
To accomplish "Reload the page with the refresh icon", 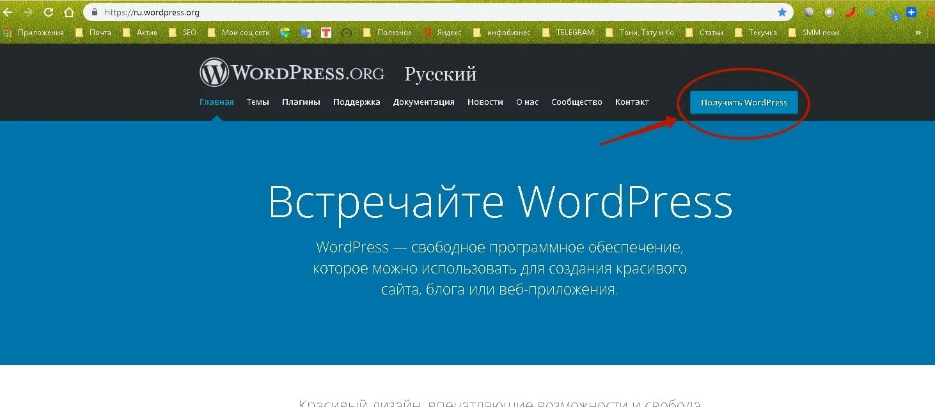I will (x=48, y=12).
